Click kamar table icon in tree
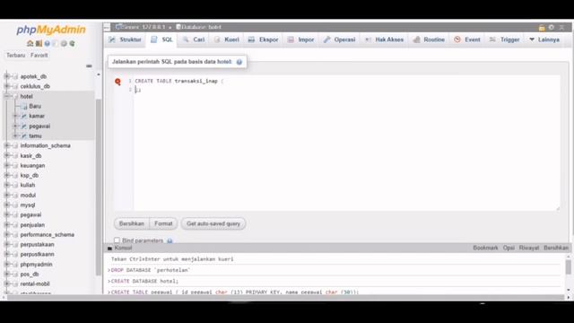574x323 pixels. pos(24,116)
